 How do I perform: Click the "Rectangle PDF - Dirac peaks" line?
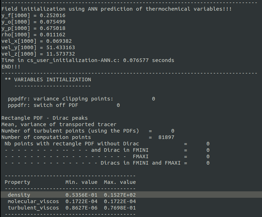pyautogui.click(x=44, y=118)
